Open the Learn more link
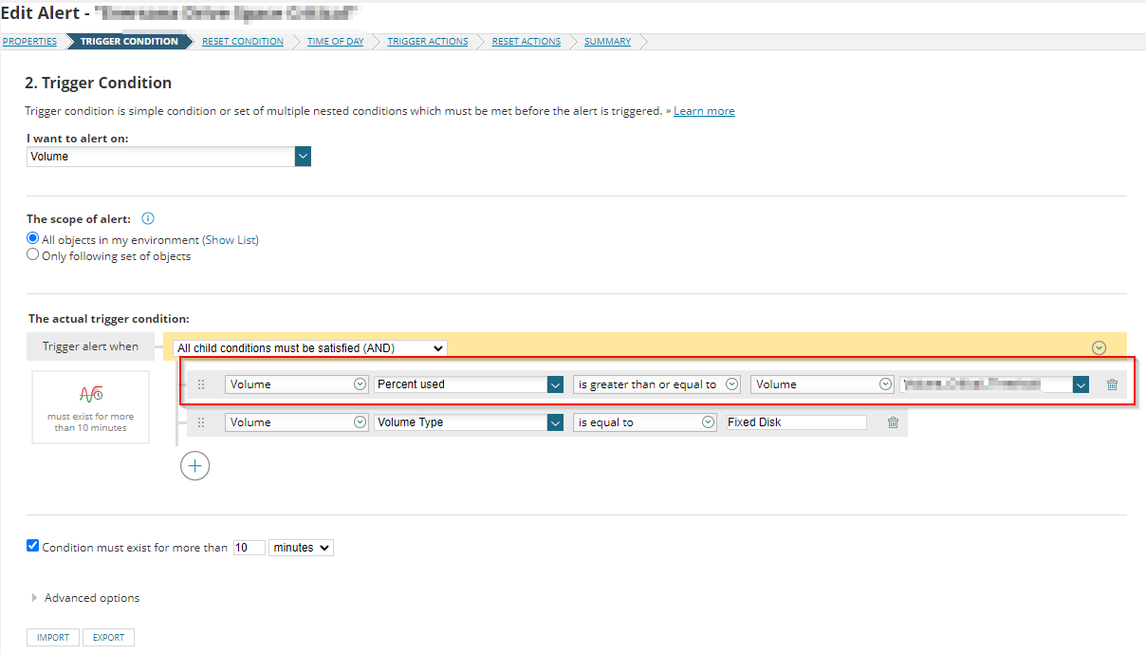This screenshot has width=1146, height=655. coord(704,111)
